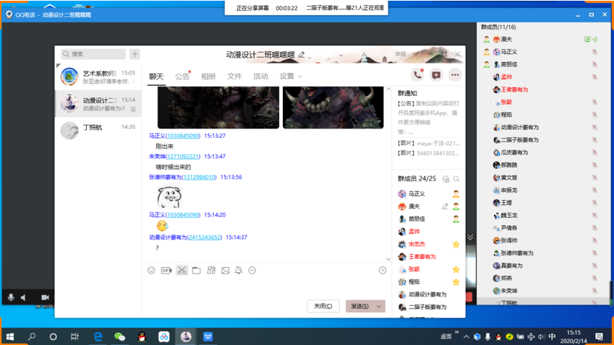Launch Edge browser from taskbar
The width and height of the screenshot is (614, 345).
98,336
